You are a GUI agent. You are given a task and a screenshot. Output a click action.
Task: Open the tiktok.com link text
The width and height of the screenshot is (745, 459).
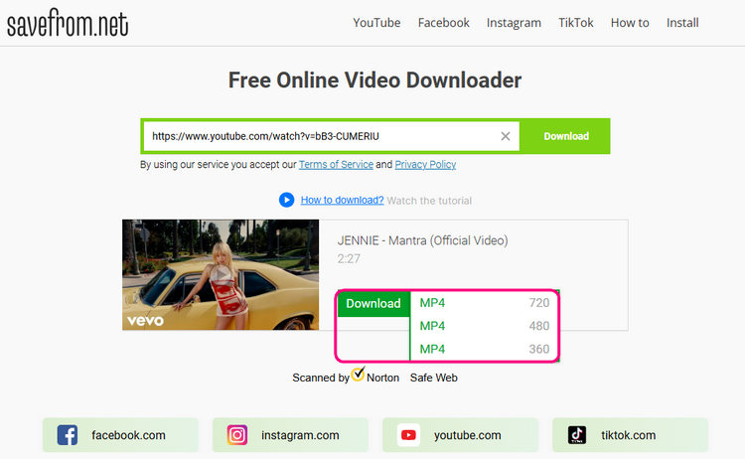tap(628, 435)
